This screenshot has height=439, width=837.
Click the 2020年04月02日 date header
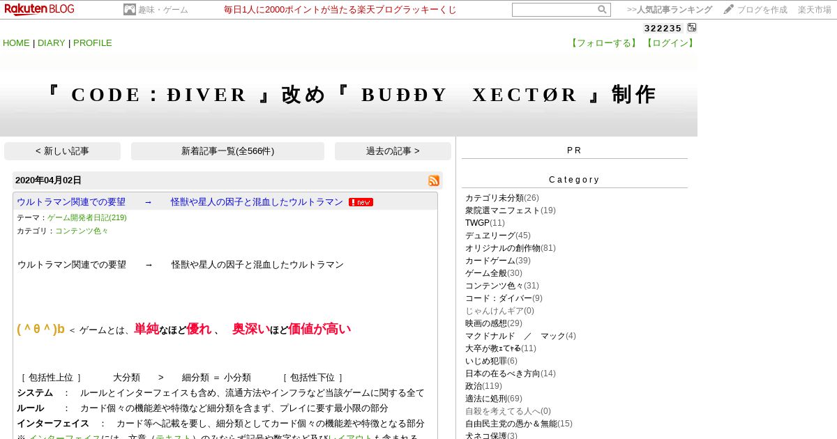(x=48, y=180)
